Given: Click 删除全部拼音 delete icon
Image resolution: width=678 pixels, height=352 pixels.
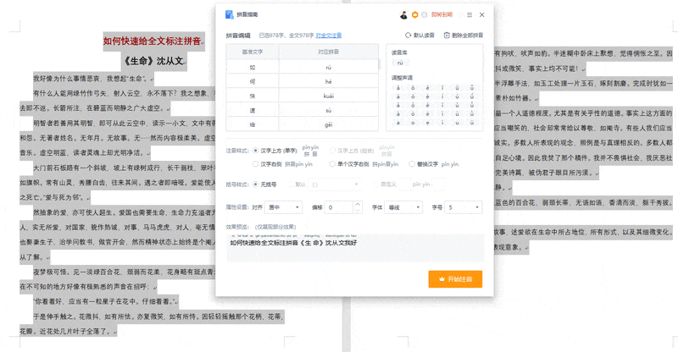Looking at the screenshot, I should 447,36.
